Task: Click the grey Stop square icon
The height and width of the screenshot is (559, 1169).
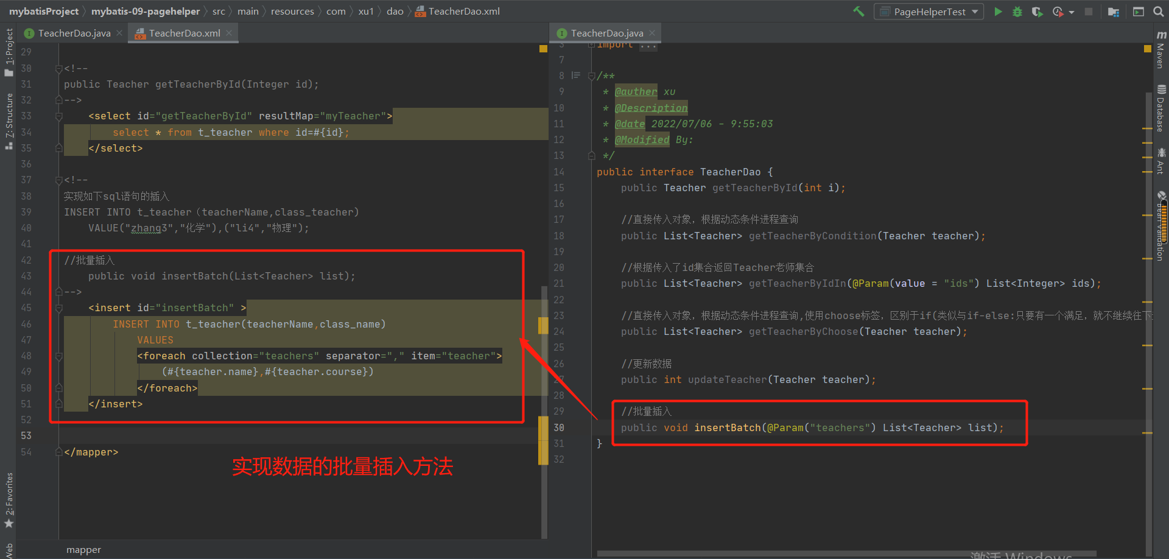Action: coord(1089,12)
